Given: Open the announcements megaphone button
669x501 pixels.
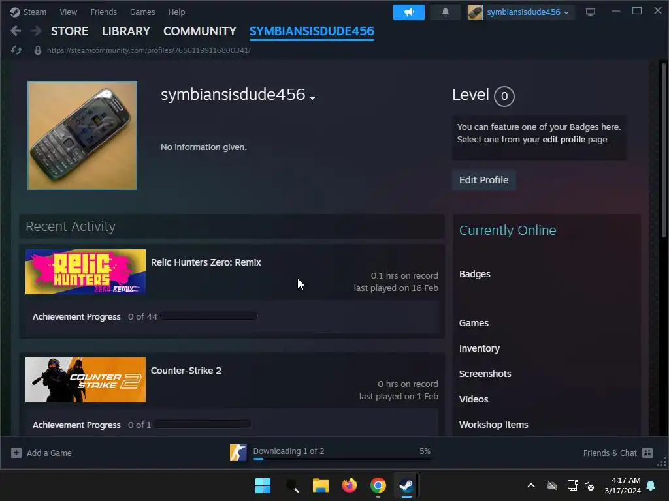Looking at the screenshot, I should coord(409,12).
